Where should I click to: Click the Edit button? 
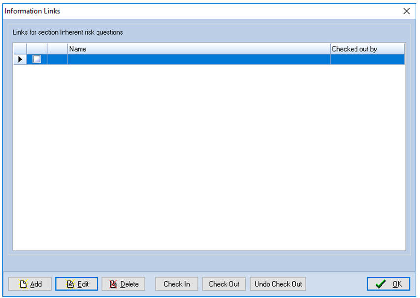pos(77,284)
